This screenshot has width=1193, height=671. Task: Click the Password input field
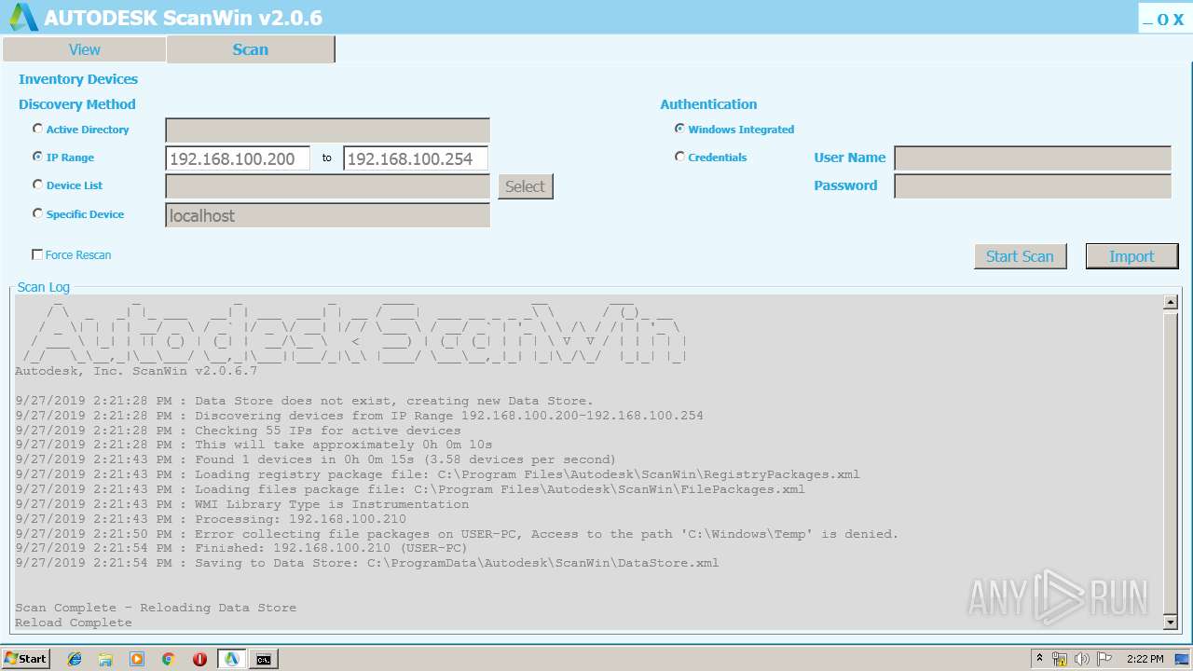pos(1033,186)
